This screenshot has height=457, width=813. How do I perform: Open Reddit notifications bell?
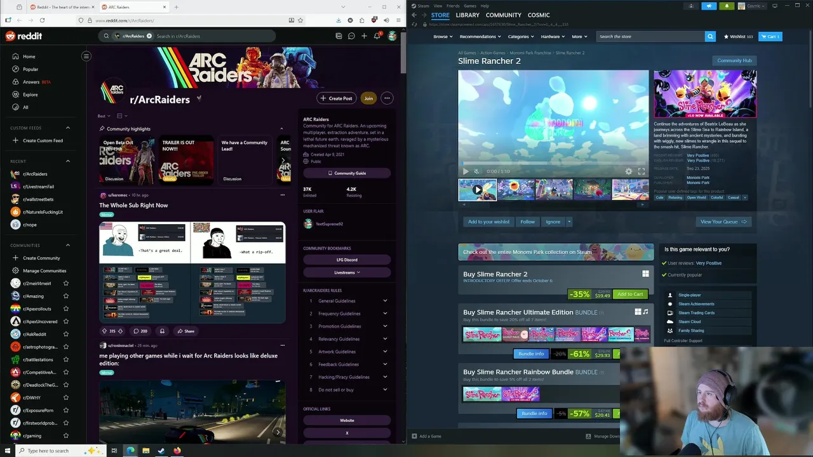pos(377,36)
